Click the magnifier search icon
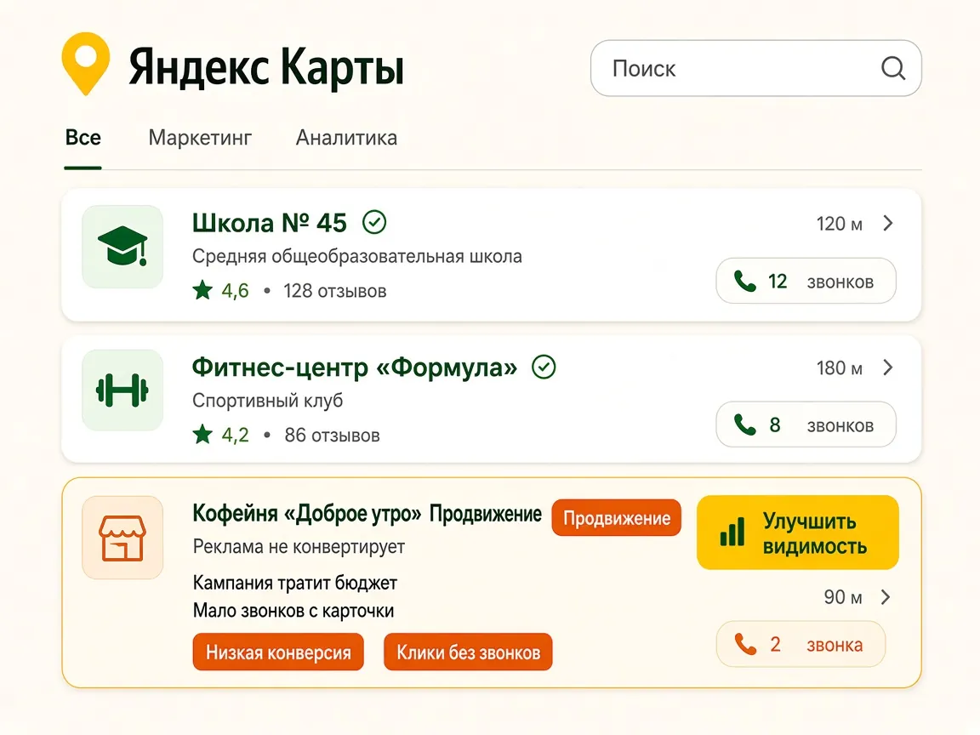 click(x=893, y=67)
